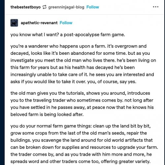
Task: Click the words 'spreads word and other traders'
Action: coord(44,161)
